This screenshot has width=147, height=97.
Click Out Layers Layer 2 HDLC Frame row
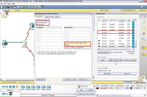[77, 44]
